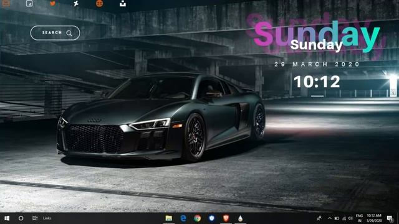This screenshot has width=399, height=224.
Task: Open the People icon in the system tray
Action: [x=319, y=218]
